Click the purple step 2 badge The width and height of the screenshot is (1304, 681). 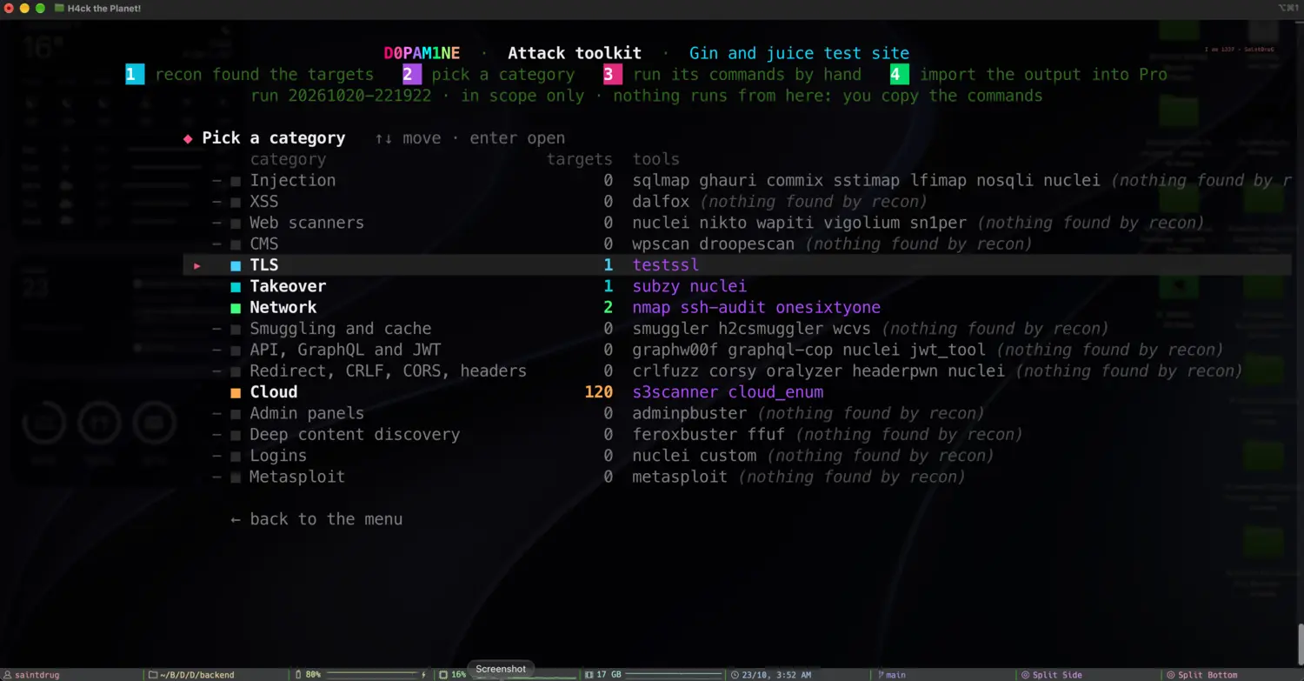tap(412, 75)
